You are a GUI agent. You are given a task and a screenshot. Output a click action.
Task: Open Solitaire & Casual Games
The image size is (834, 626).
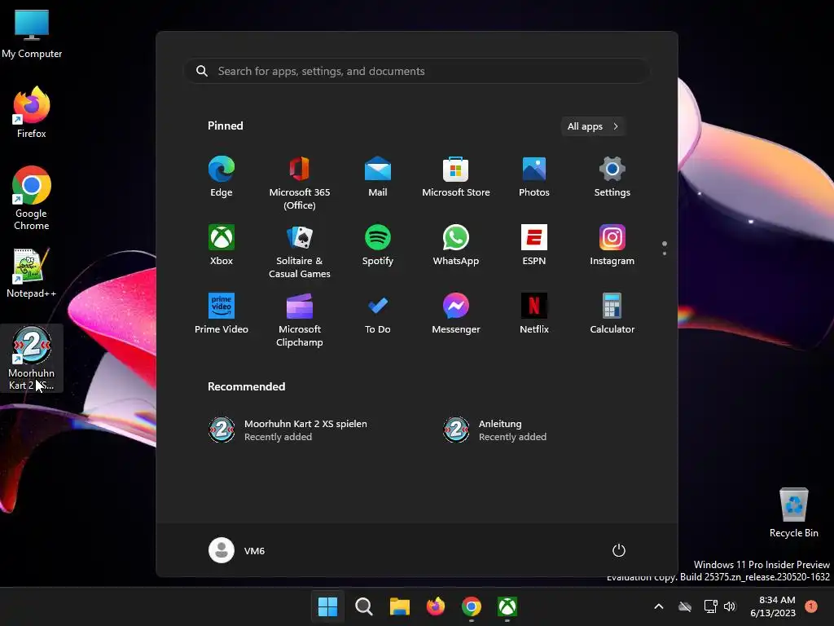[300, 251]
